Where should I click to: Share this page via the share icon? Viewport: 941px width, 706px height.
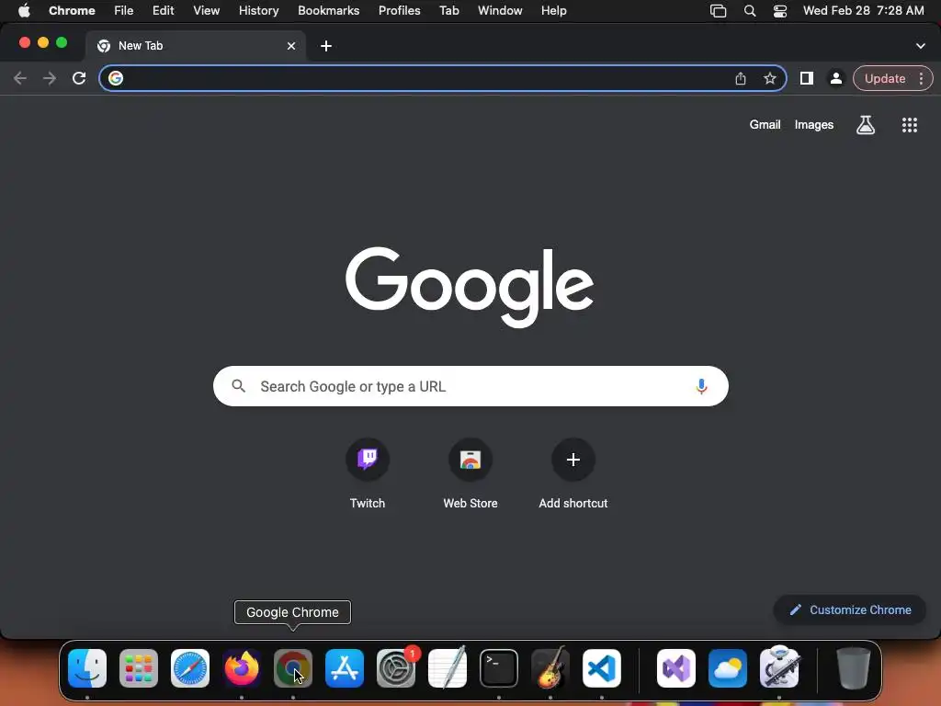point(741,78)
